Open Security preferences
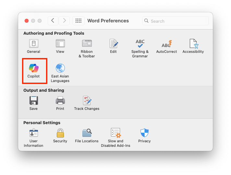Screen dimensions: 231x175 click(60, 133)
